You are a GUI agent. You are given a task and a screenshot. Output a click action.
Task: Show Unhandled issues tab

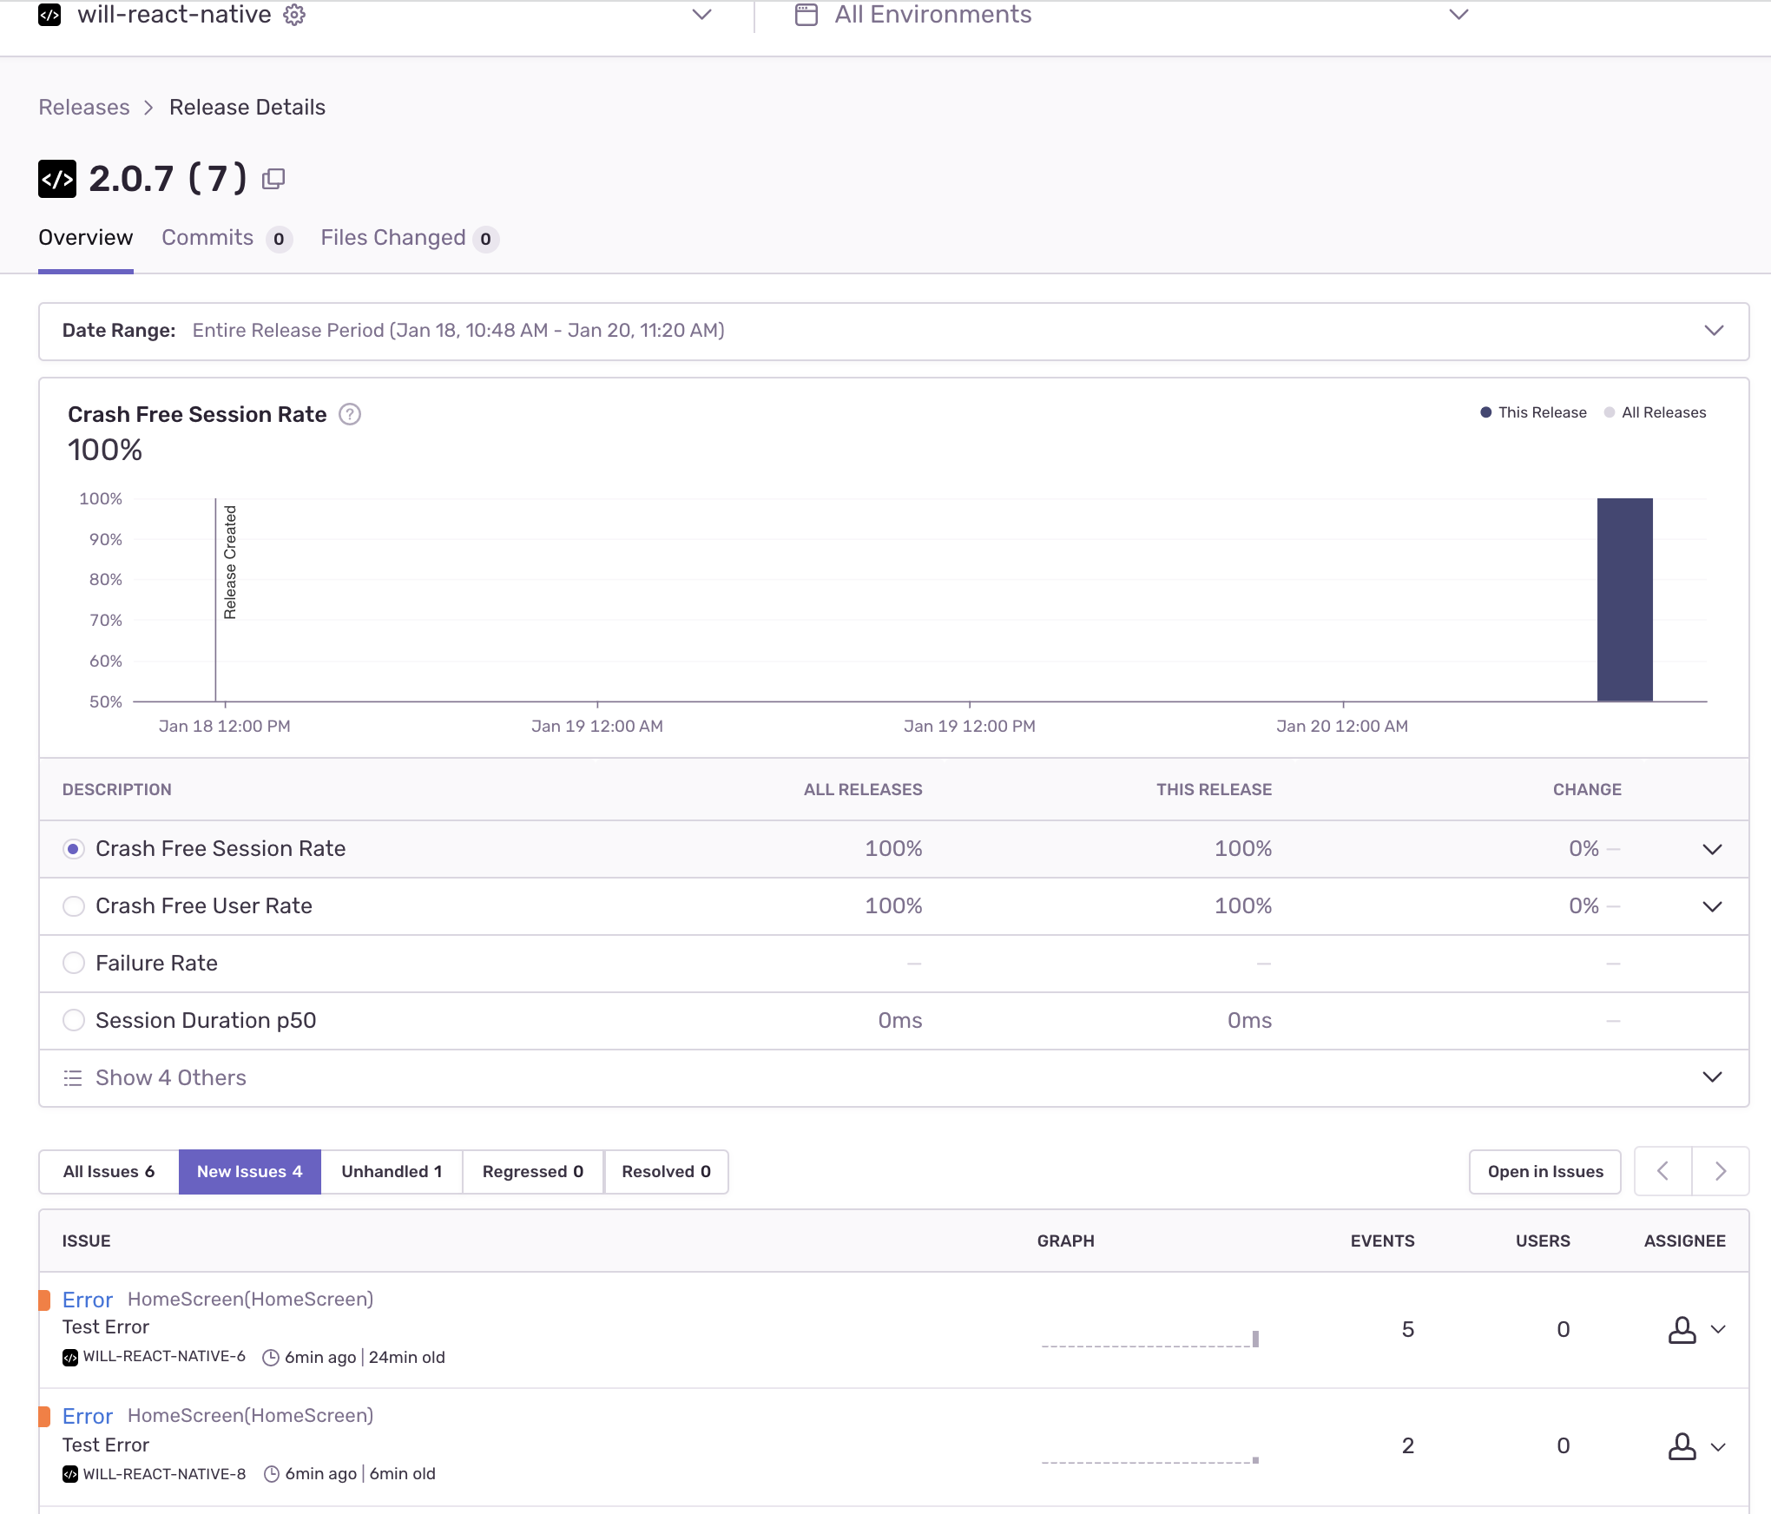coord(392,1171)
